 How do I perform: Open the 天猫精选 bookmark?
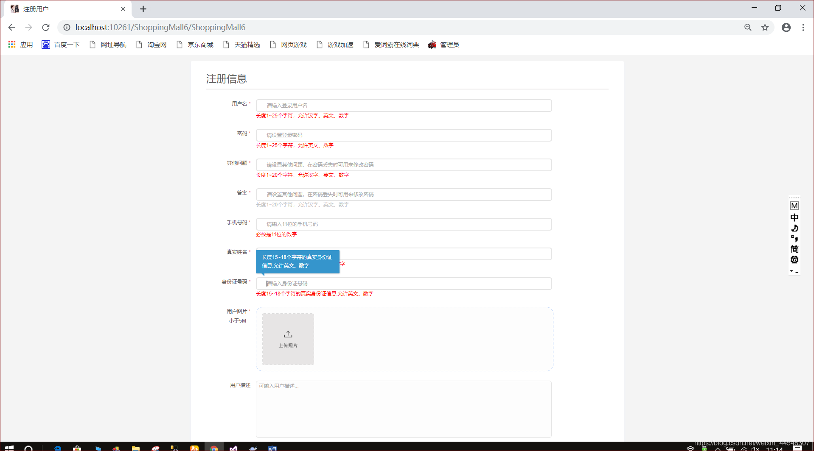tap(241, 45)
